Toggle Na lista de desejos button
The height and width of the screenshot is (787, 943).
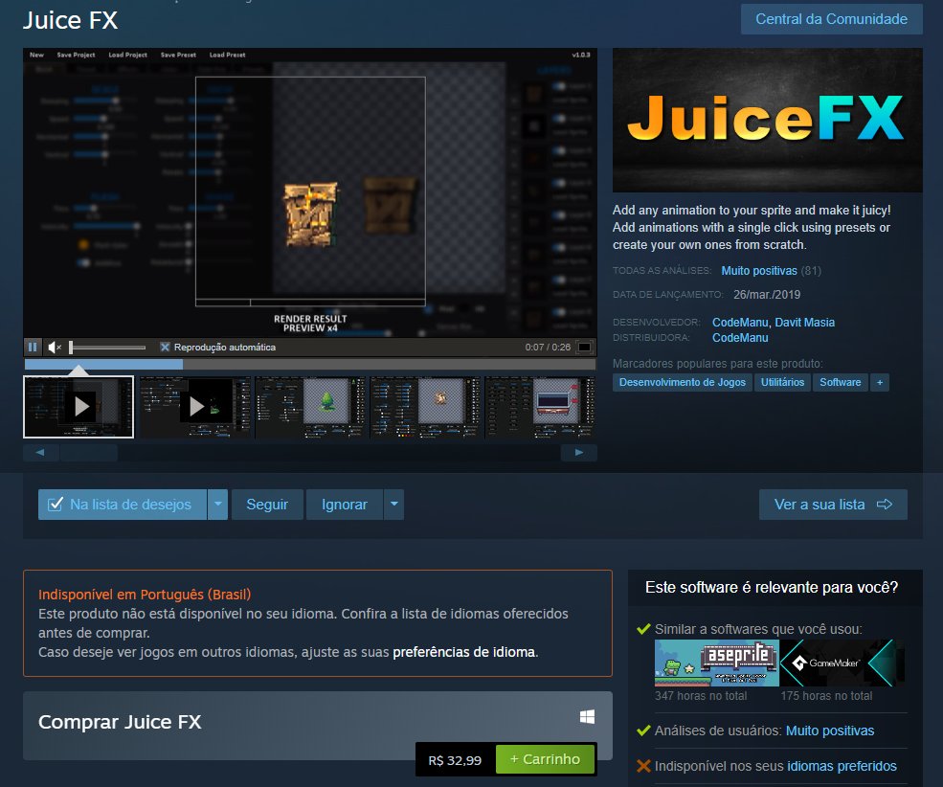[123, 505]
